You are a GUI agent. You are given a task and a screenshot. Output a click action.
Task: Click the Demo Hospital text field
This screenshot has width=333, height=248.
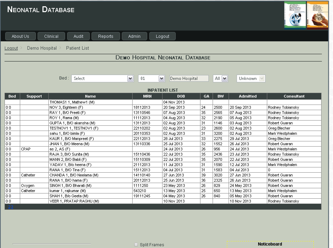189,78
